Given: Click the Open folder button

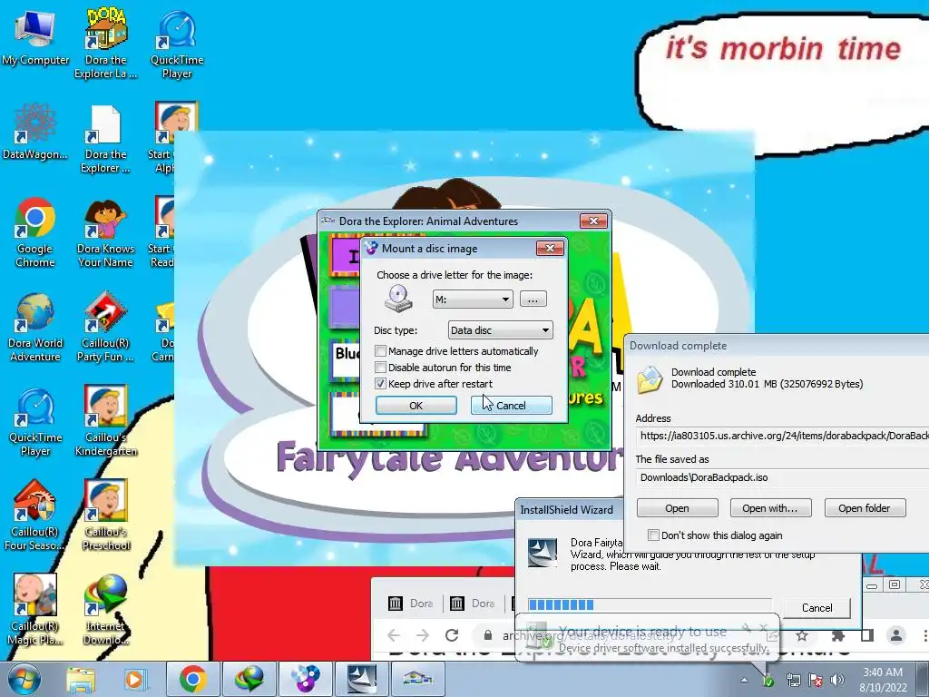Looking at the screenshot, I should tap(865, 508).
